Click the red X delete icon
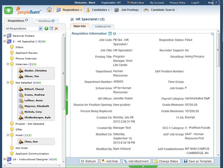Image resolution: width=223 pixels, height=168 pixels. [x=56, y=29]
